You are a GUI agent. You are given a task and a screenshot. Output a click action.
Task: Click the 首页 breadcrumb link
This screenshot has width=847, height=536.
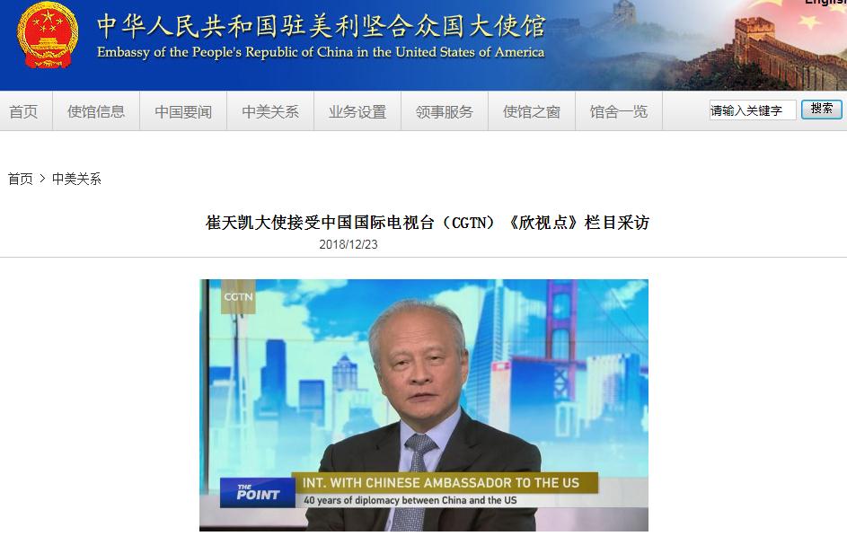click(21, 179)
